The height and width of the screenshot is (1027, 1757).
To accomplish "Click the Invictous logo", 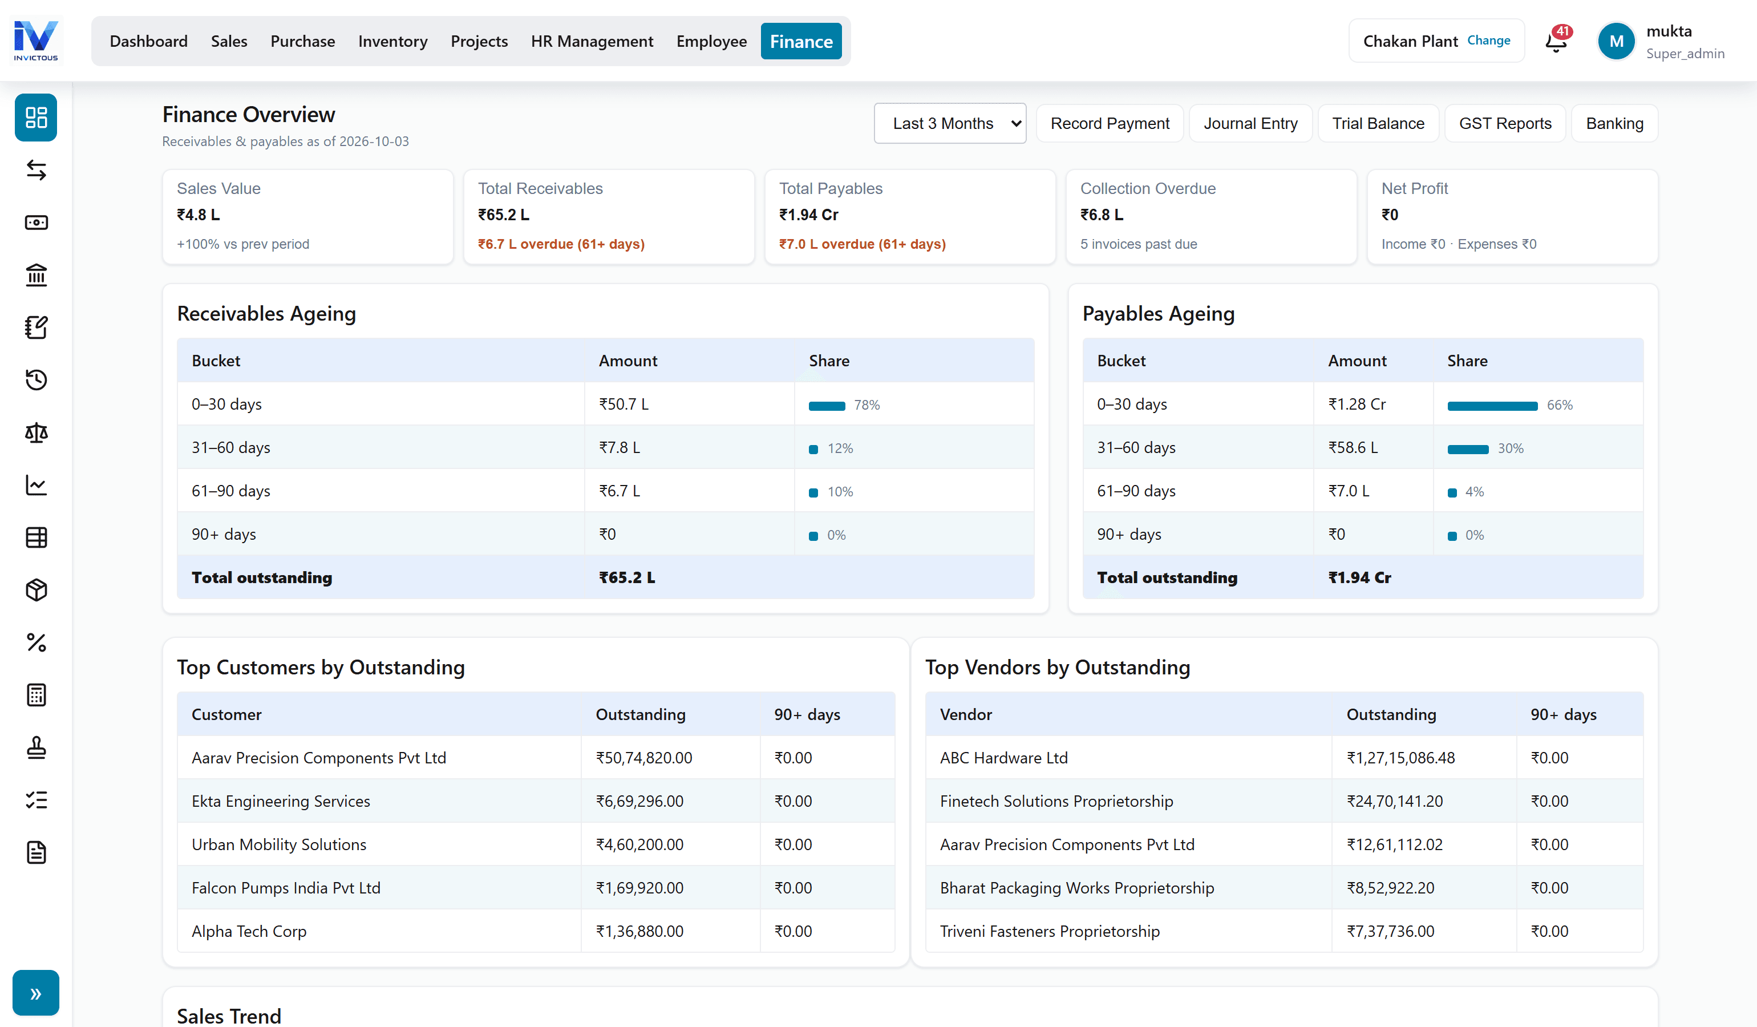I will tap(37, 41).
